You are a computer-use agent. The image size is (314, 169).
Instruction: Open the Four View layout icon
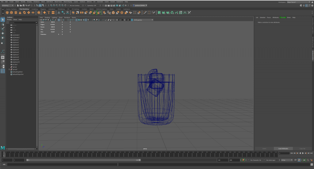pos(3,61)
